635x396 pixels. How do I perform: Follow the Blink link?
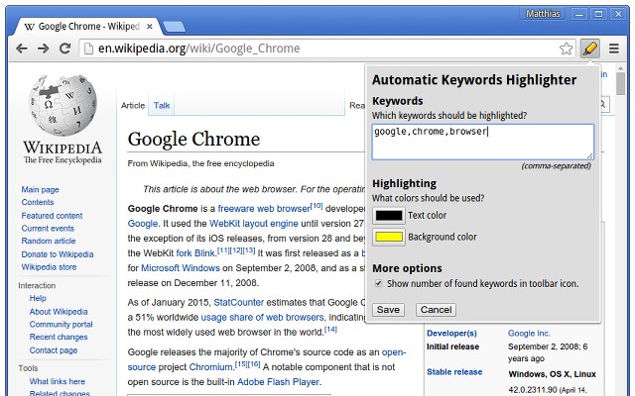click(204, 253)
